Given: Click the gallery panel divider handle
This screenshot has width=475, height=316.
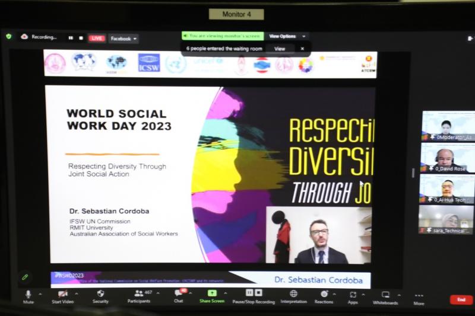Looking at the screenshot, I should point(413,173).
